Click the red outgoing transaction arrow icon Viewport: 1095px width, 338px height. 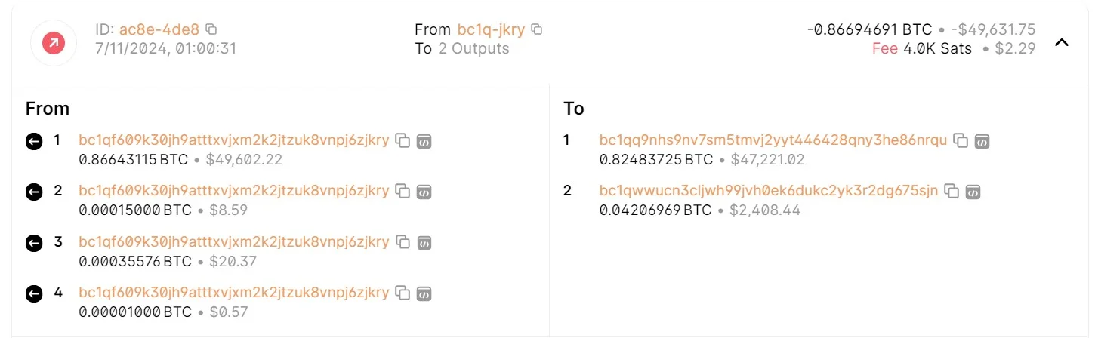click(x=53, y=43)
